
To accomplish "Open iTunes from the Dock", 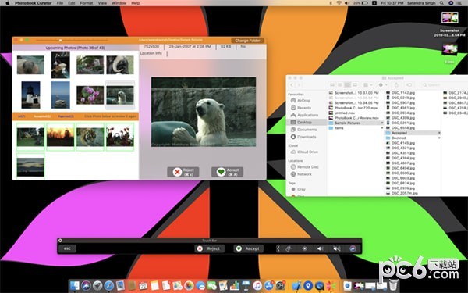I will pyautogui.click(x=257, y=286).
